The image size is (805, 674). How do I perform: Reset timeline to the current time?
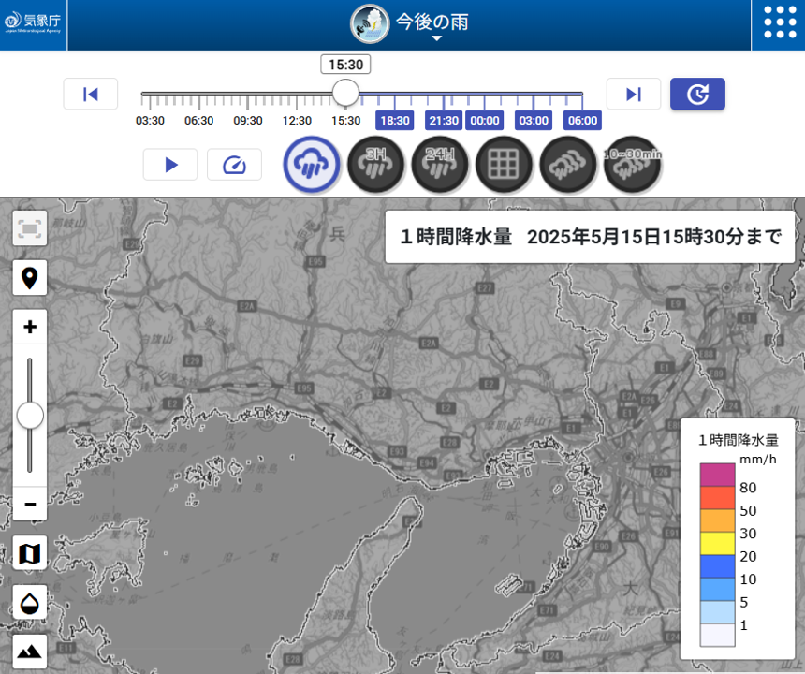click(697, 94)
